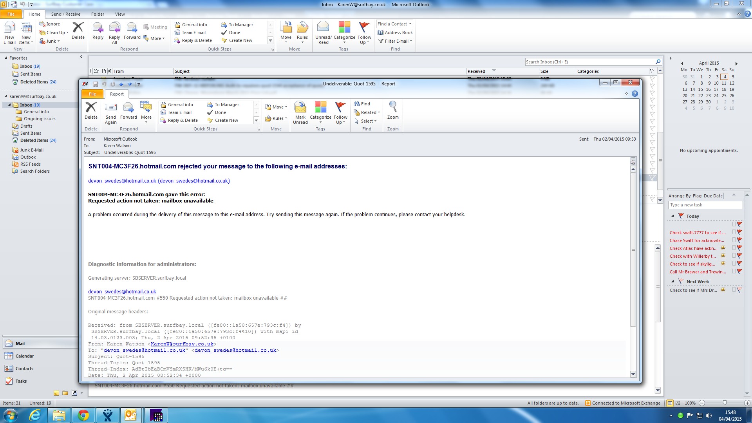This screenshot has height=423, width=752.
Task: Click Forward in report ribbon
Action: tap(128, 110)
